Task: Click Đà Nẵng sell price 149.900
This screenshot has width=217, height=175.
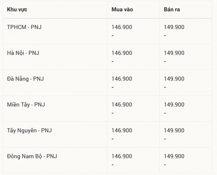Action: tap(174, 79)
